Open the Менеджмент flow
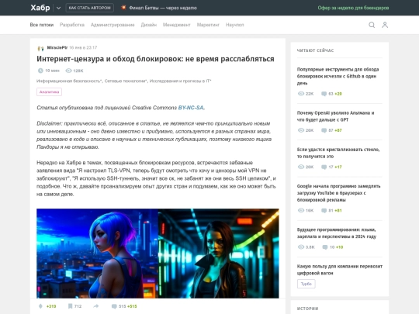Viewport: 419px width, 314px height. pyautogui.click(x=177, y=25)
